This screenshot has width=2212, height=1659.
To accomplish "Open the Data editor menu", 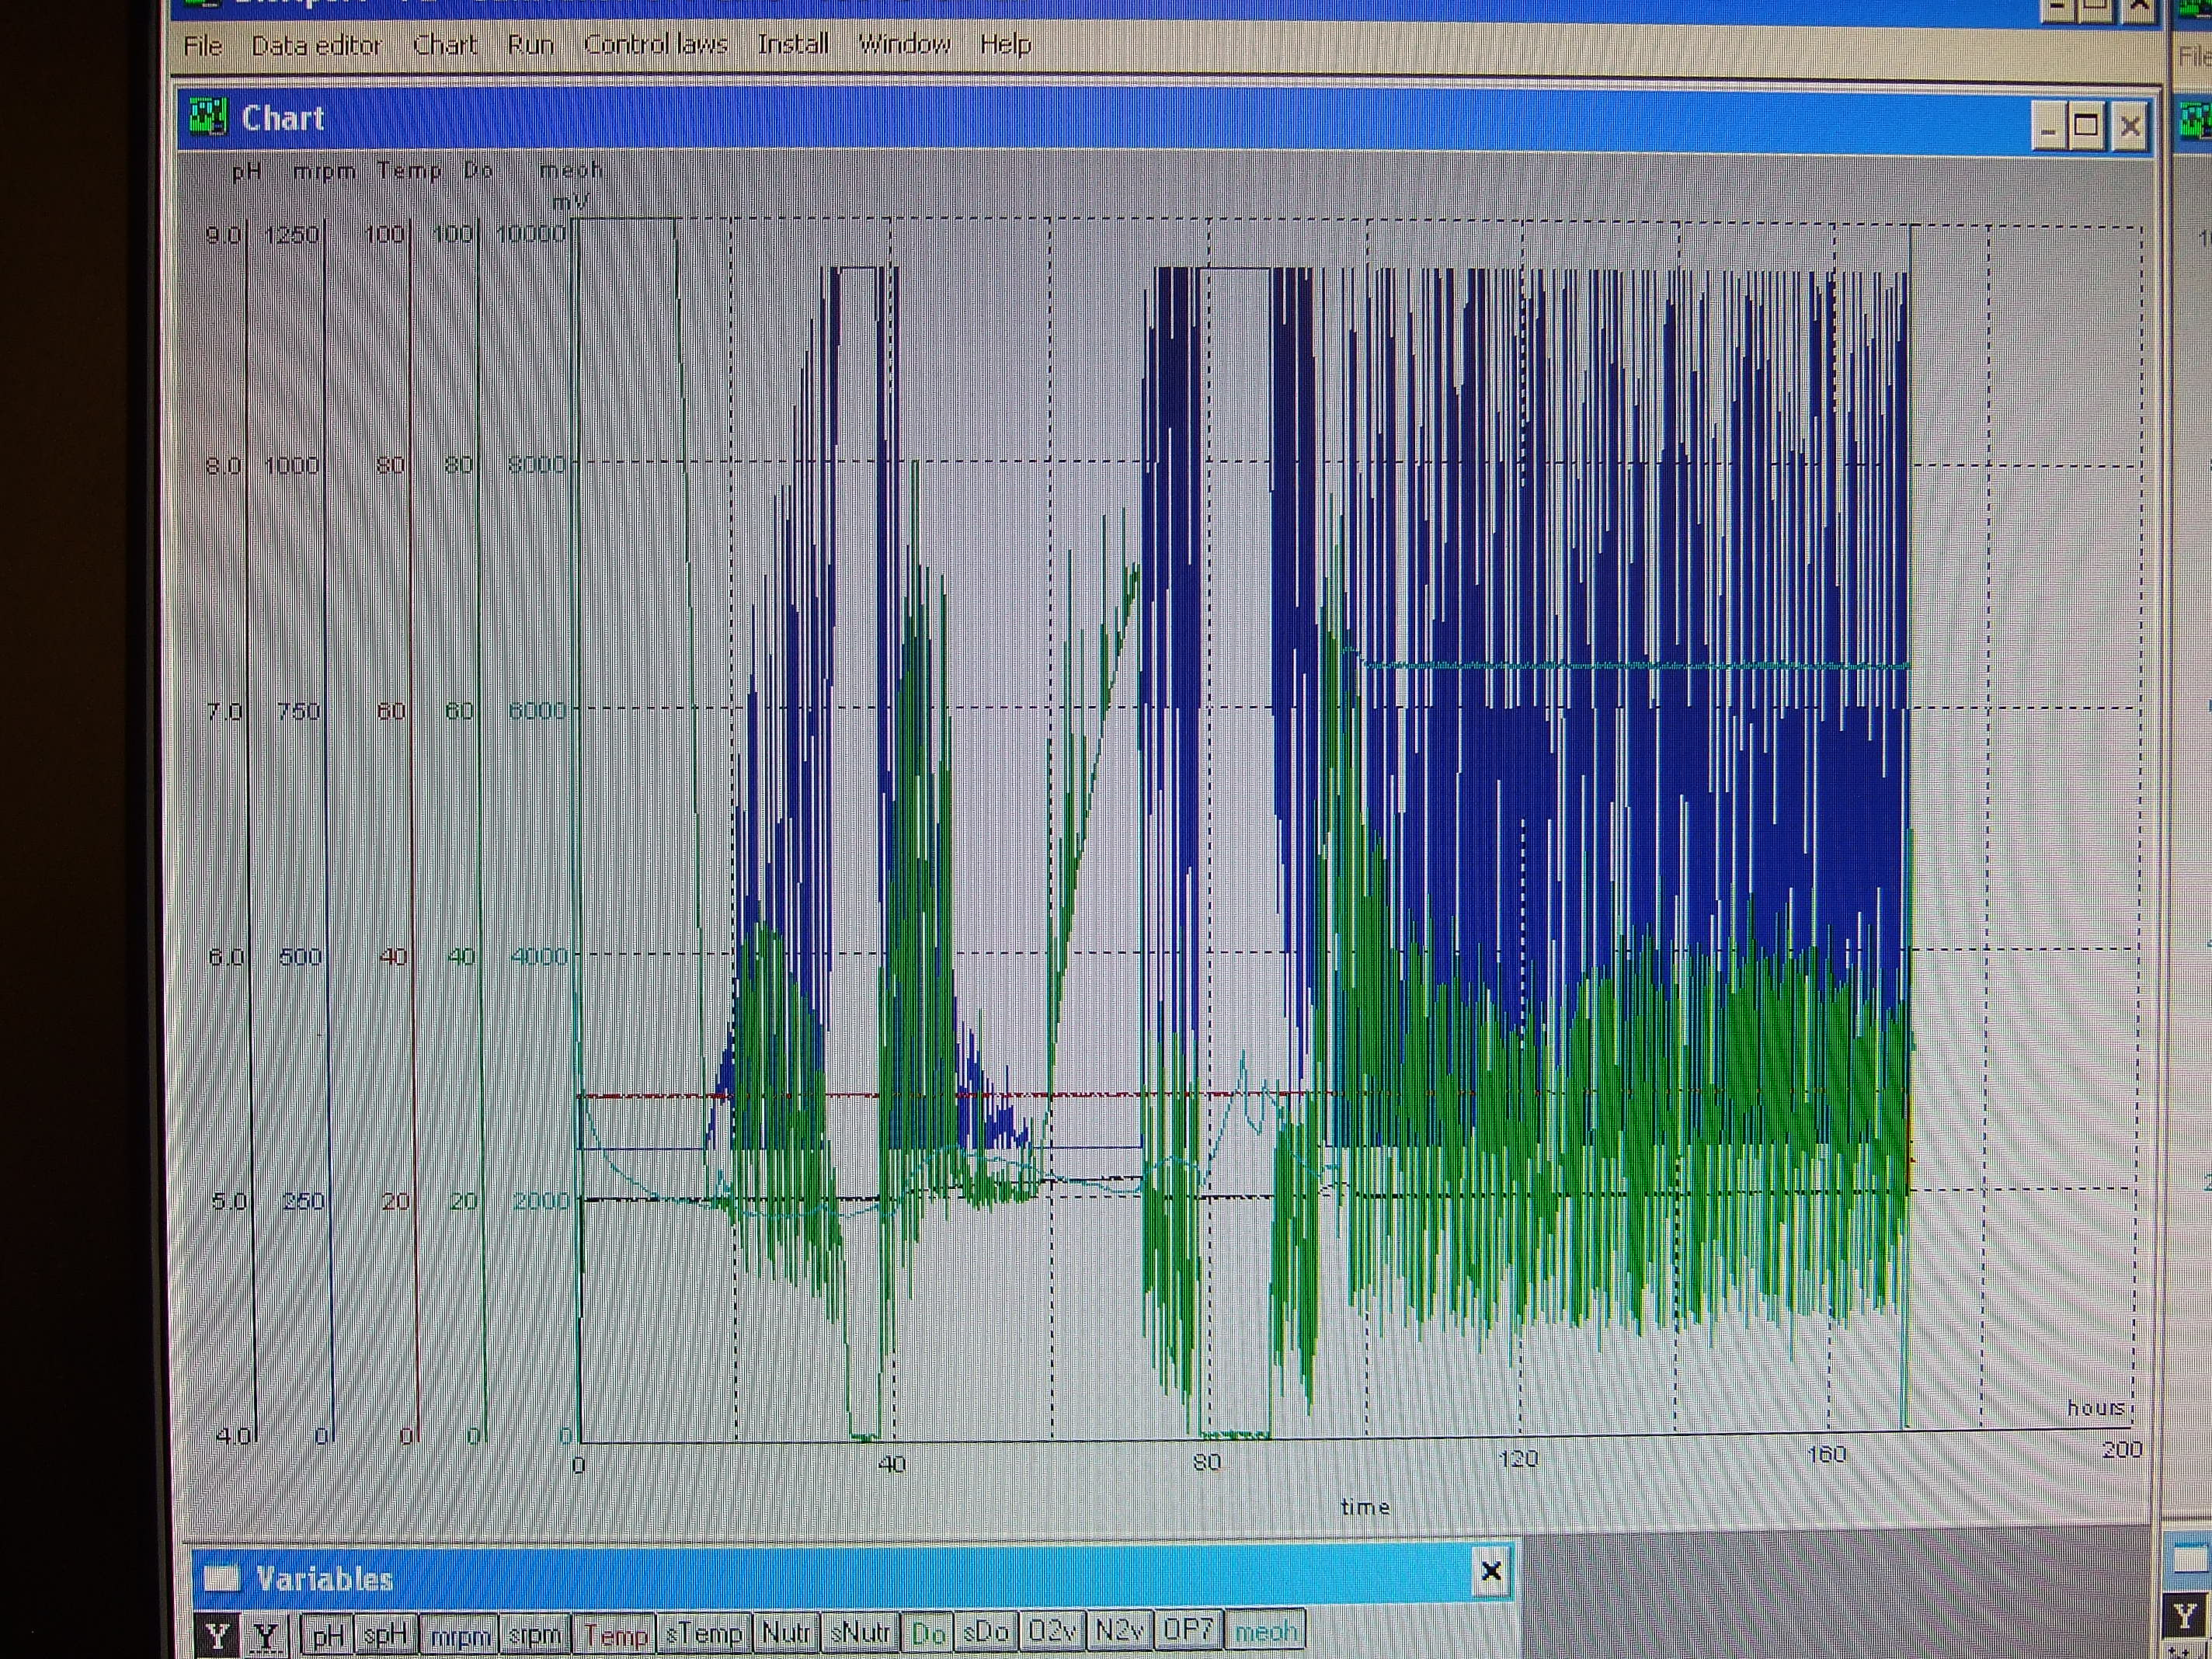I will (x=316, y=46).
